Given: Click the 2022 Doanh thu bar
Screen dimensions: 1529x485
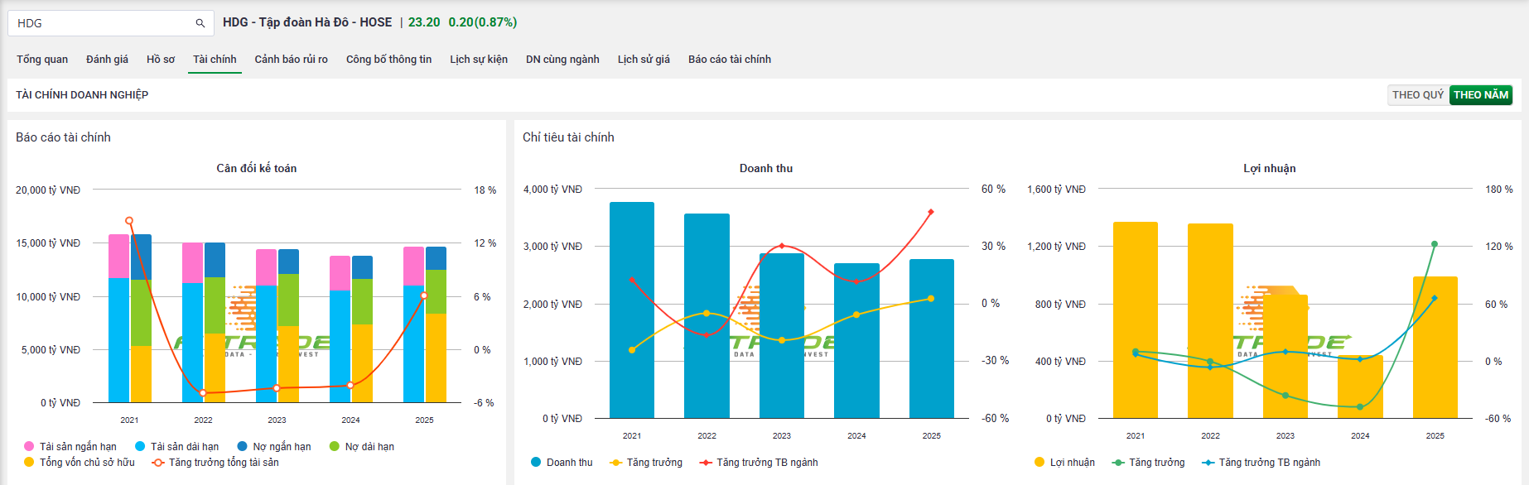Looking at the screenshot, I should (x=707, y=316).
